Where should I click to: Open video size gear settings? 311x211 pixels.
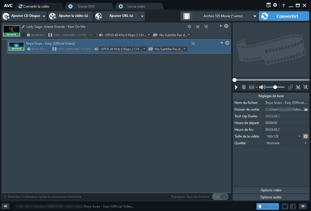[306, 136]
